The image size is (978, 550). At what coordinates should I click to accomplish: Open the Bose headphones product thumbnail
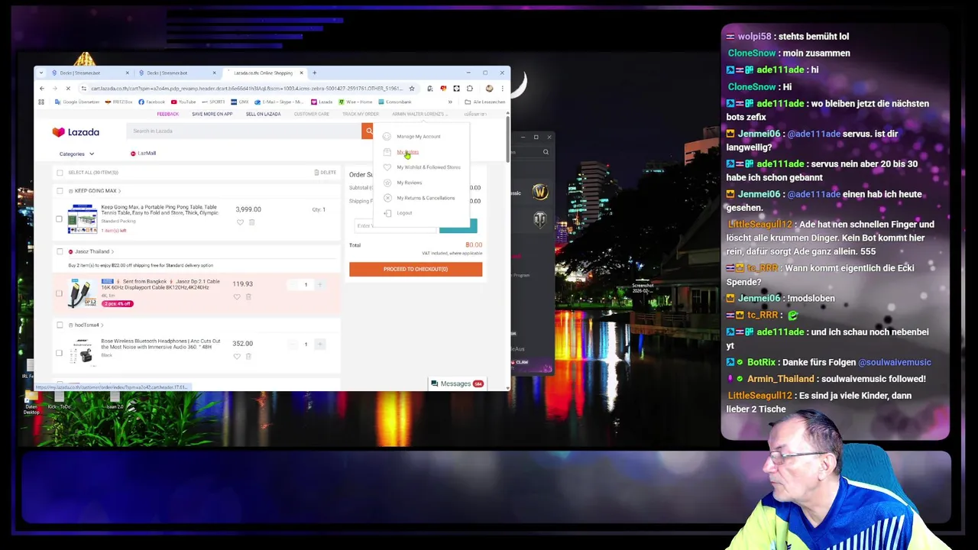click(x=82, y=352)
